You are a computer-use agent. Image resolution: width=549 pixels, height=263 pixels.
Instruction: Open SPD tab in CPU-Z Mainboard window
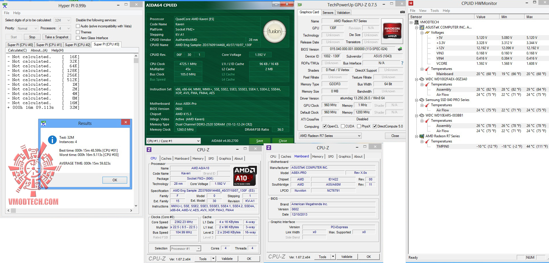point(331,157)
